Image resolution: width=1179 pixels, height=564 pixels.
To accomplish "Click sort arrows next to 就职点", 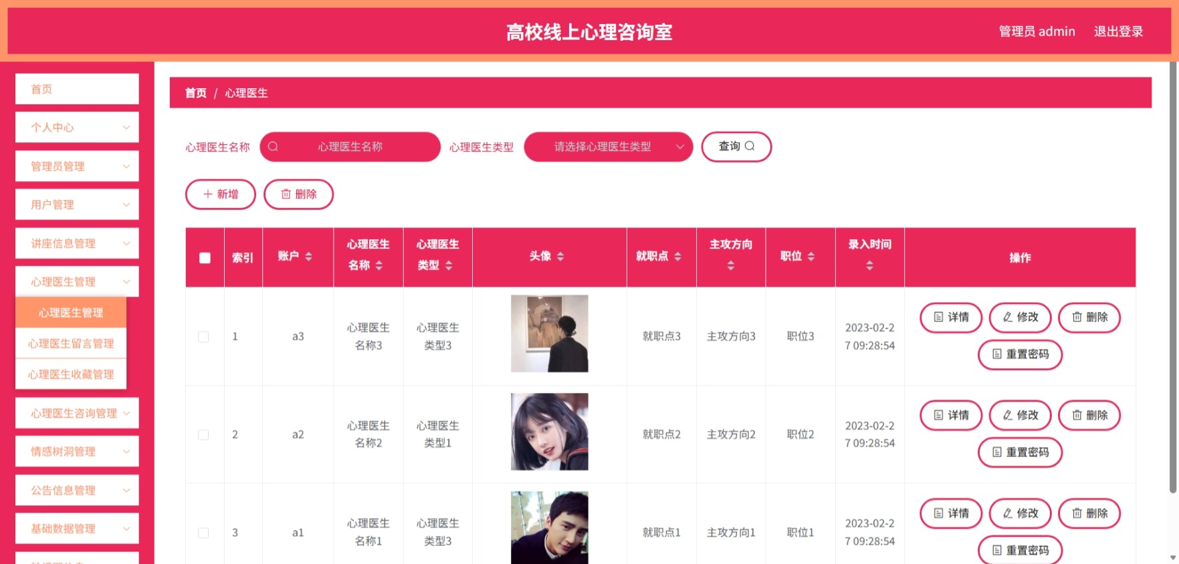I will (677, 256).
